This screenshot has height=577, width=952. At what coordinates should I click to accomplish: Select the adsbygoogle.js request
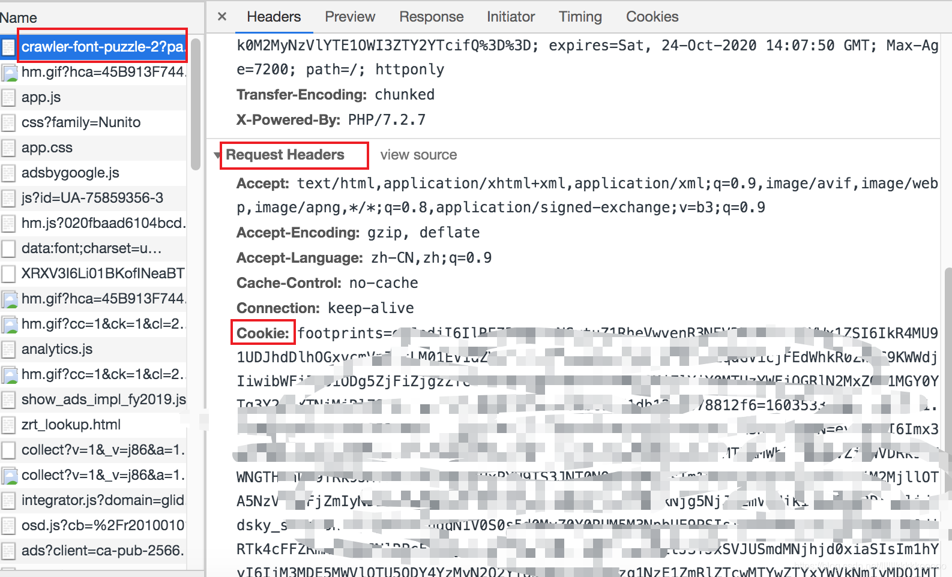[x=93, y=173]
